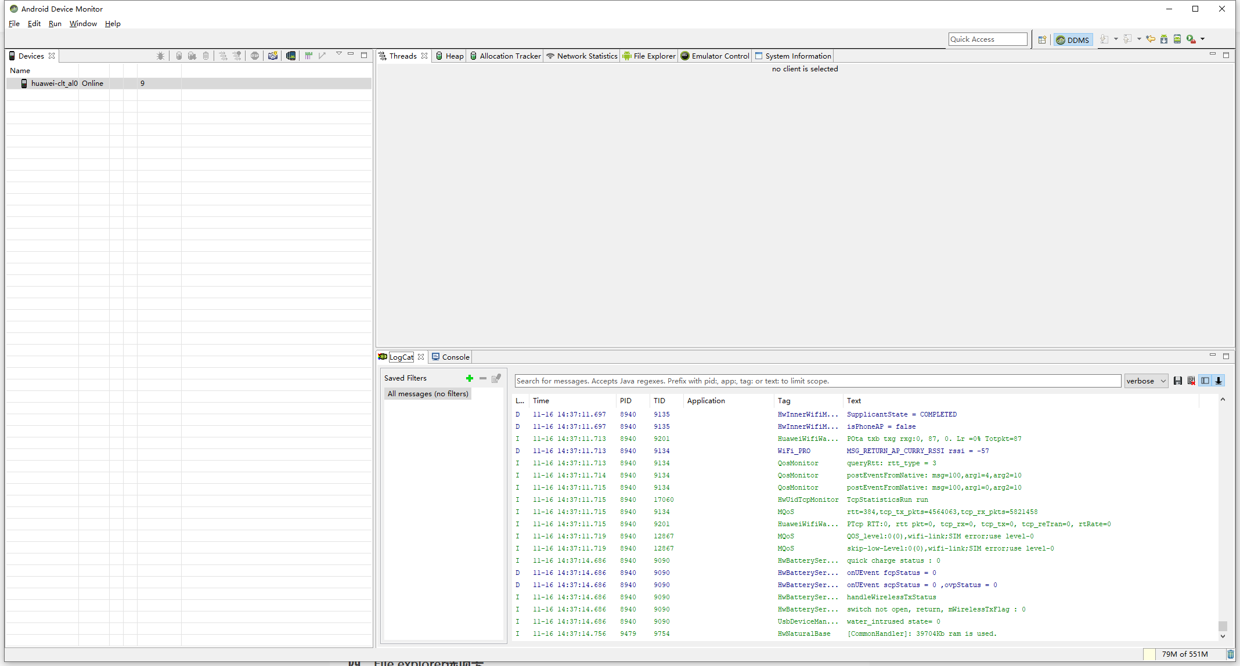This screenshot has height=666, width=1240.
Task: Add a new logcat filter
Action: click(469, 378)
